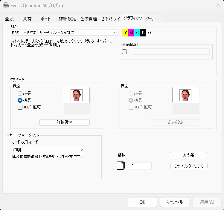Click the cyan C ribbon panel swatch
Image resolution: width=224 pixels, height=210 pixels.
137,33
